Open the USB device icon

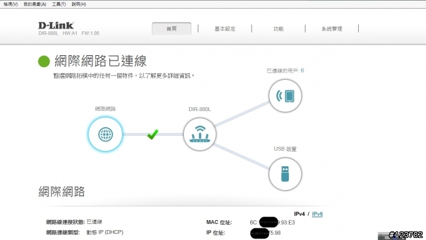pyautogui.click(x=285, y=174)
